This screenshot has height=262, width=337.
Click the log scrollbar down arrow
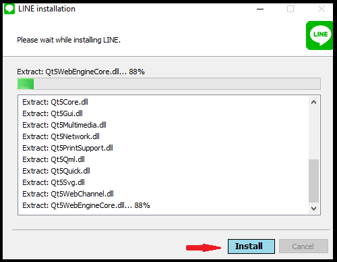click(313, 209)
